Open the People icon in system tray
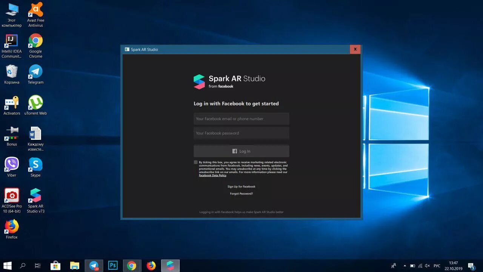This screenshot has height=272, width=483. coord(394,266)
